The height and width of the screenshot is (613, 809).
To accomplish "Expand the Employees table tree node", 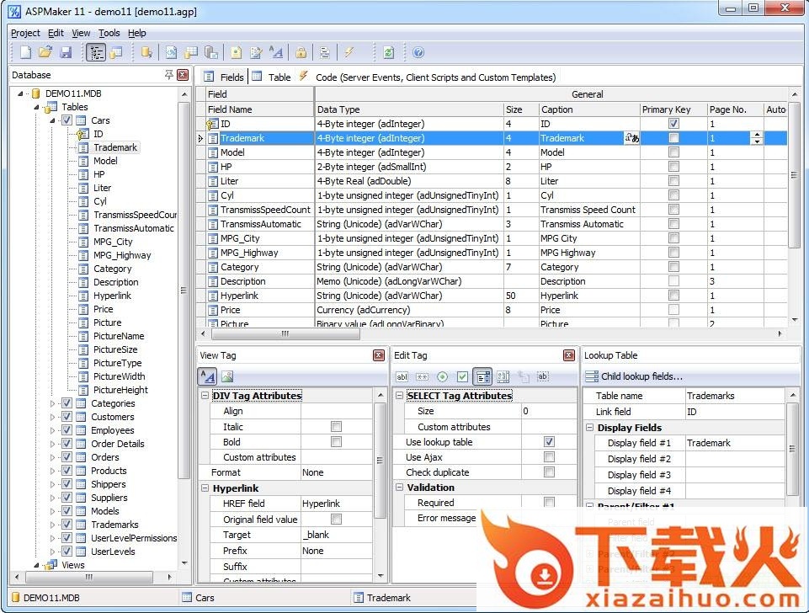I will click(52, 430).
